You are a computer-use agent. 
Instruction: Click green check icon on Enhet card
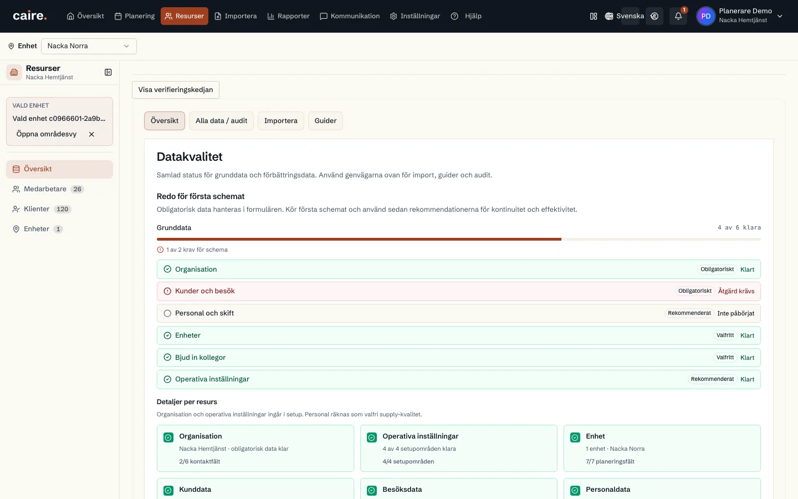point(575,437)
